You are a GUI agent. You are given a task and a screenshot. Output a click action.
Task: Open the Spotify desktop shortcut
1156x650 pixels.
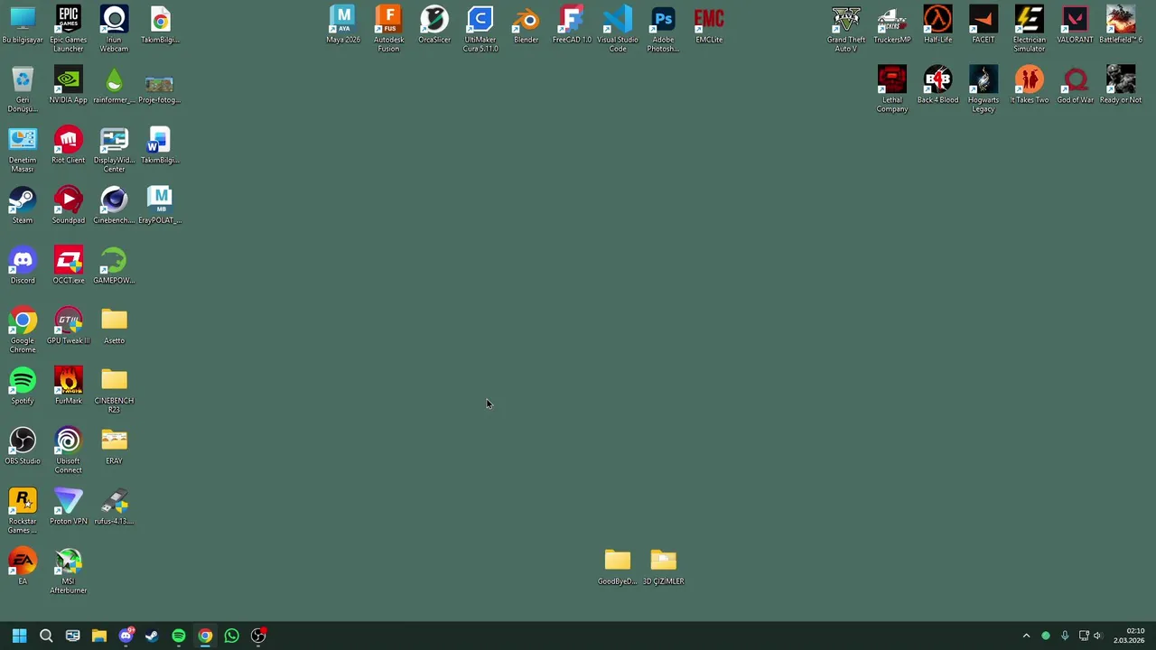click(23, 385)
